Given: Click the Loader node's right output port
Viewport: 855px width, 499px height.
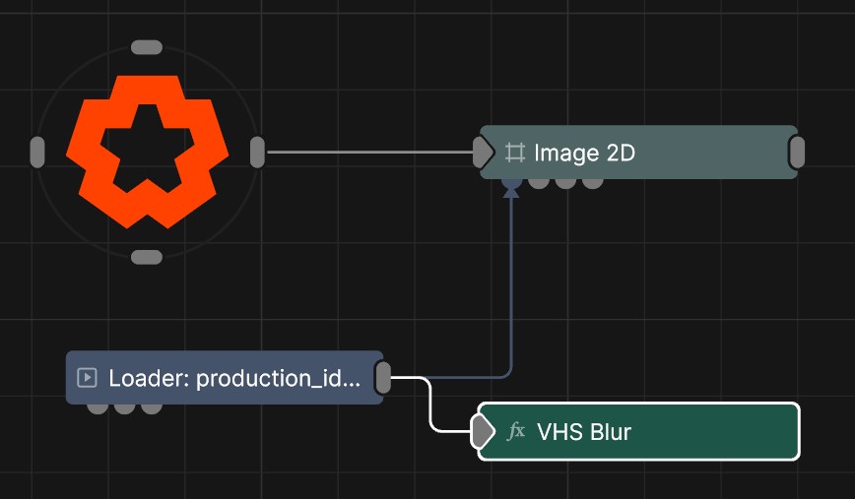Looking at the screenshot, I should tap(383, 378).
